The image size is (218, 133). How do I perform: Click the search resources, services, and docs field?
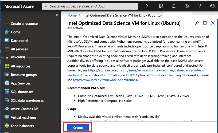click(x=90, y=6)
